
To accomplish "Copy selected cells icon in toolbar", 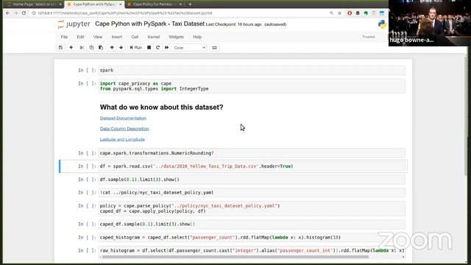I will tap(91, 47).
